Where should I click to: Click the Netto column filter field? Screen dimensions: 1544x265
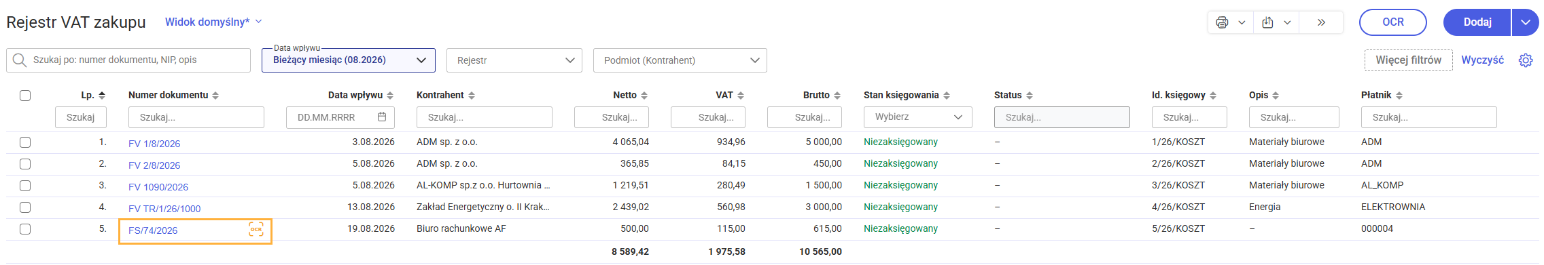(x=612, y=117)
